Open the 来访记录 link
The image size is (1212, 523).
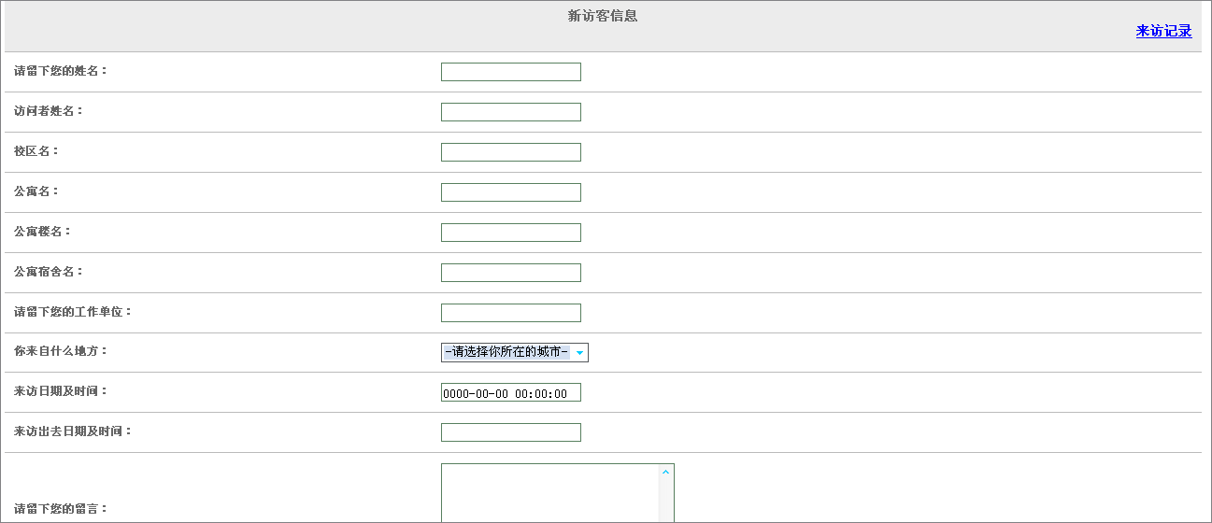pos(1163,31)
